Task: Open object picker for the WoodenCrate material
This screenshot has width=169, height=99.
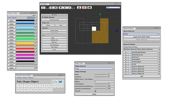Action: 159,55
